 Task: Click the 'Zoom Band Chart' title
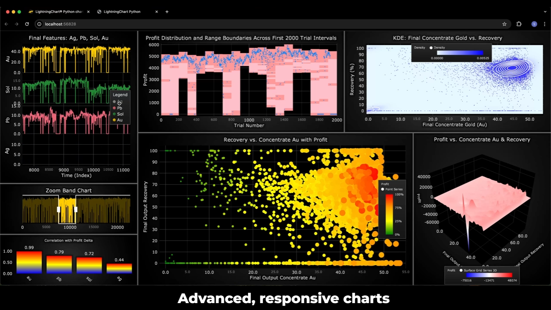68,190
